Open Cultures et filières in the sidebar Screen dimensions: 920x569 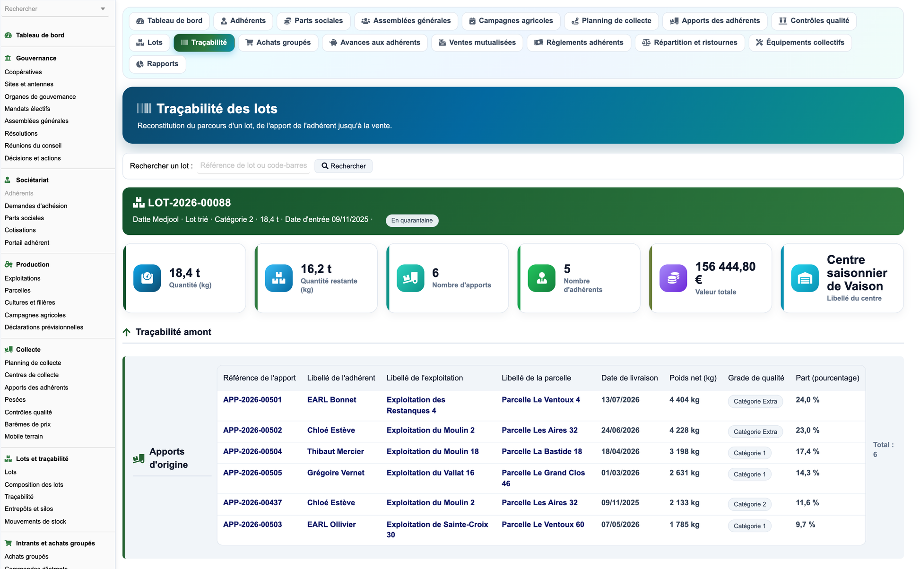coord(30,302)
